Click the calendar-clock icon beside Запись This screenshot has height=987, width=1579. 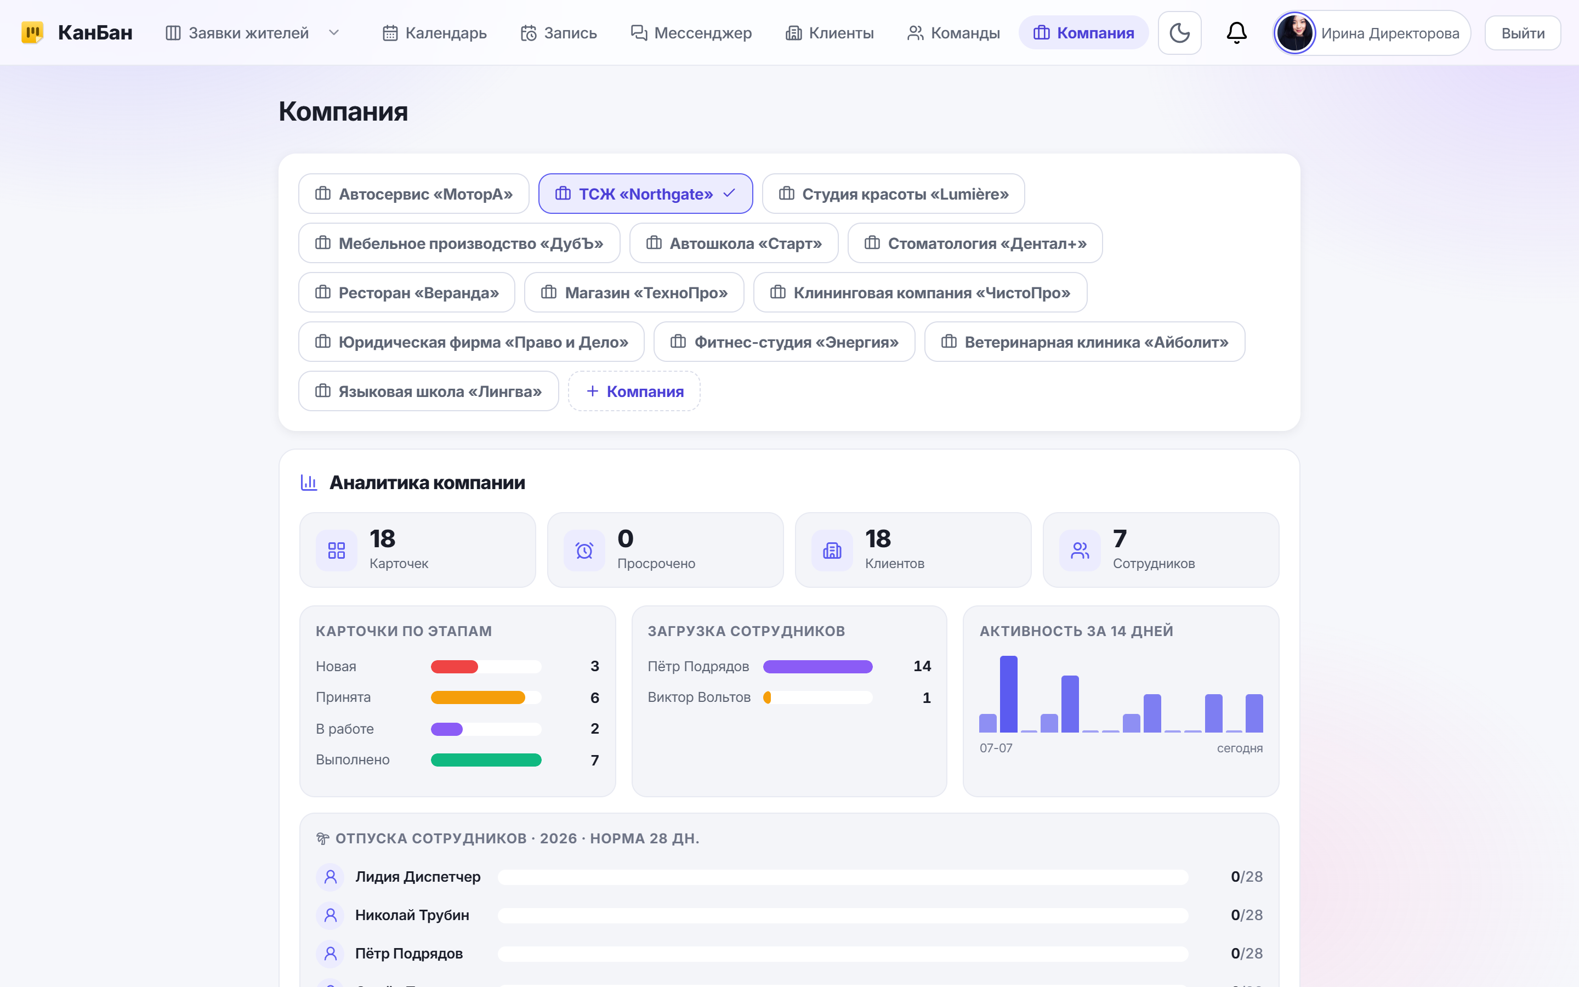coord(529,33)
